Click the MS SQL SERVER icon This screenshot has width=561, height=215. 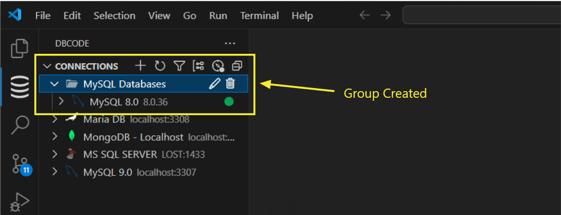click(x=72, y=154)
